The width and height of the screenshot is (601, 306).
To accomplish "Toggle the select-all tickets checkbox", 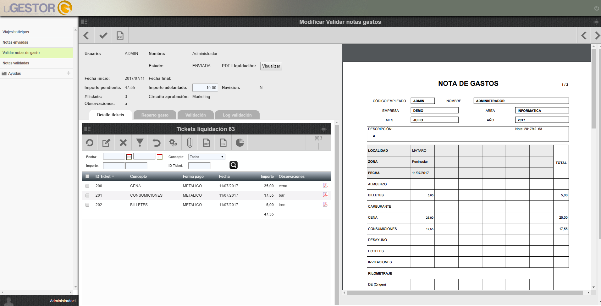I will pyautogui.click(x=87, y=177).
